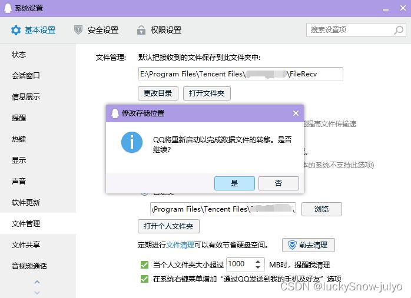Click the blue info icon in the dialog
The image size is (411, 298).
point(132,142)
